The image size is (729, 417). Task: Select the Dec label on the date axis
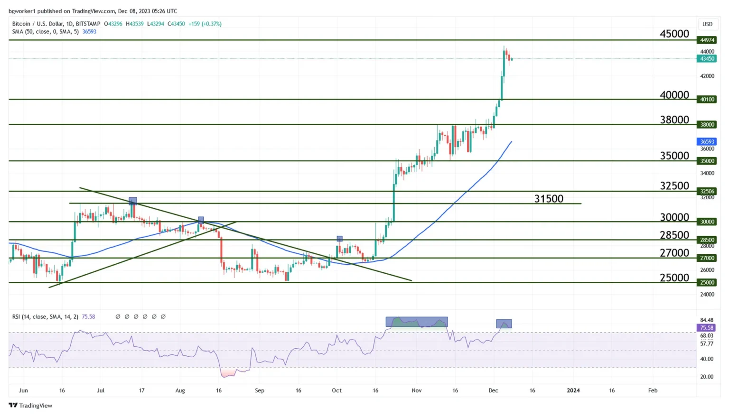coord(493,390)
